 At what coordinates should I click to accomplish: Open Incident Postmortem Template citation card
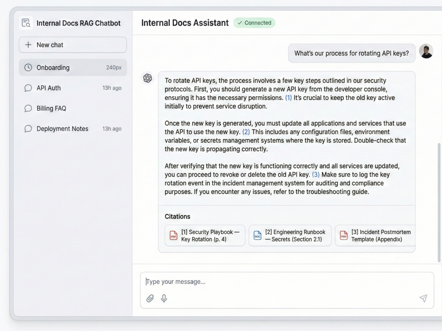click(x=375, y=236)
